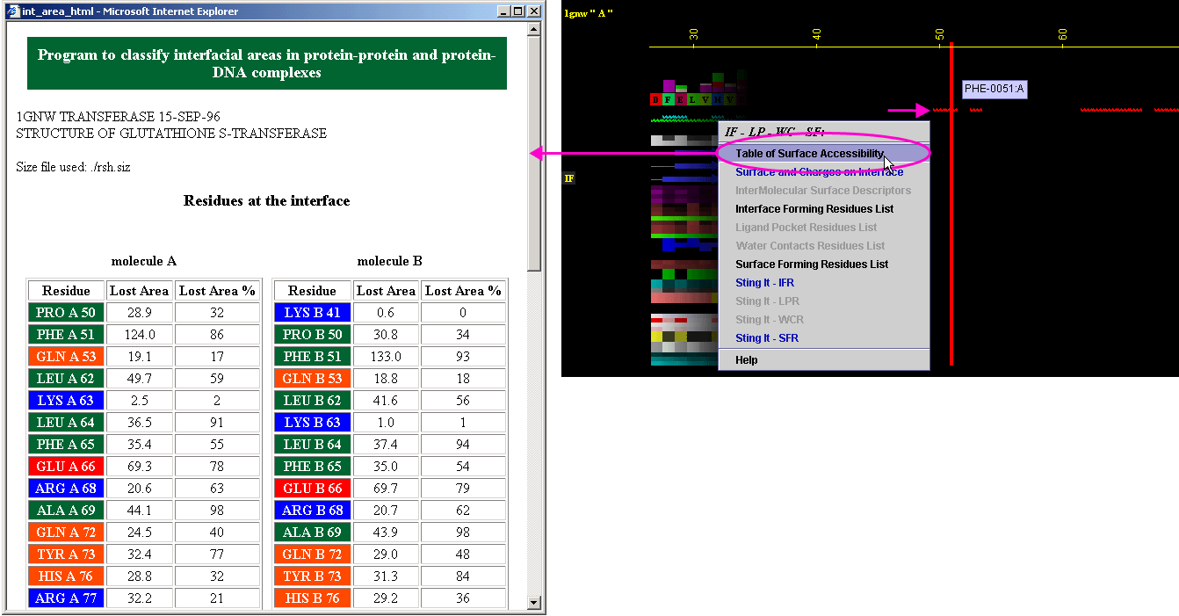
Task: Click the ALA A 69 residue cell
Action: [66, 511]
